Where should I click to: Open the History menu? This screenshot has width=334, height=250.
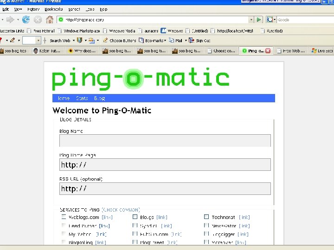click(33, 9)
